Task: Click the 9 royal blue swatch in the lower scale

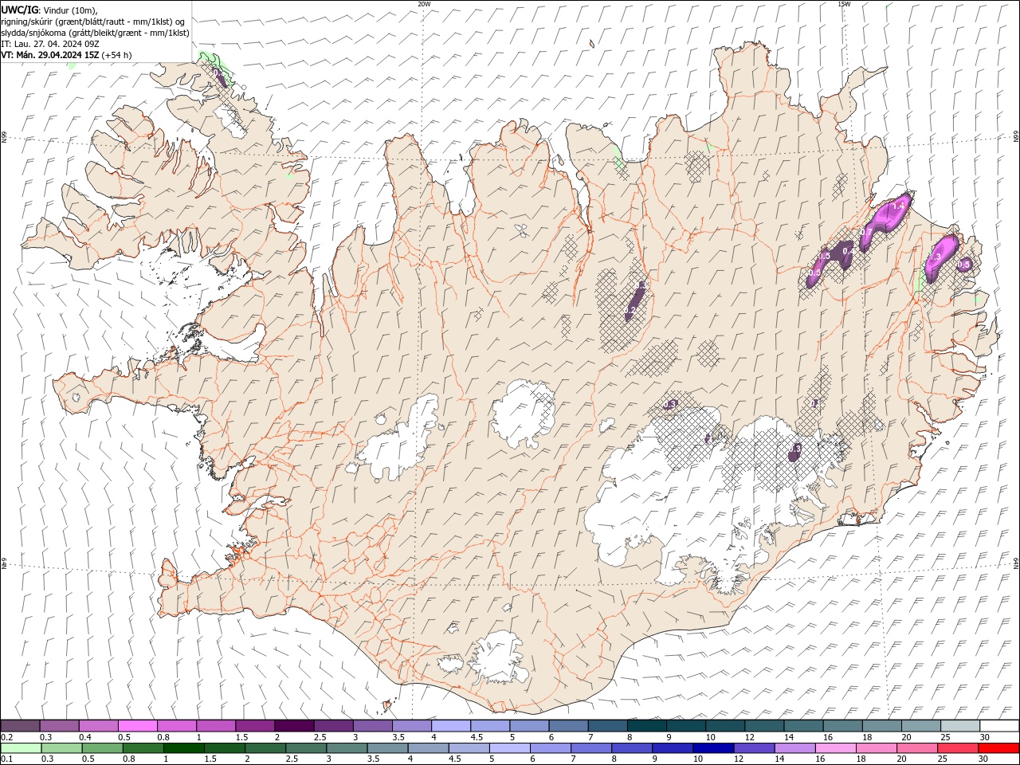Action: pyautogui.click(x=672, y=748)
